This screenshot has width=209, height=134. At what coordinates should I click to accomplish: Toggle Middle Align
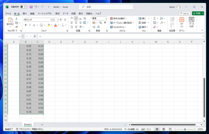point(76,18)
